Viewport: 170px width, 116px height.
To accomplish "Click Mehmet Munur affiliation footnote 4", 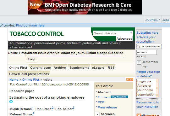I will (x=33, y=113).
